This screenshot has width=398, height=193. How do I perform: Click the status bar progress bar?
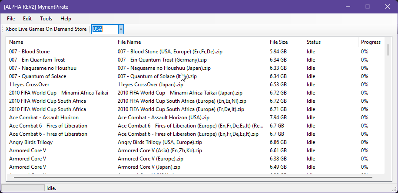23,188
